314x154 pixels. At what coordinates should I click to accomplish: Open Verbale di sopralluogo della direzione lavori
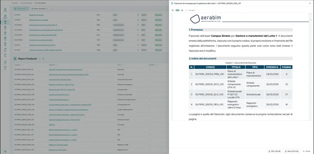pyautogui.click(x=45, y=50)
